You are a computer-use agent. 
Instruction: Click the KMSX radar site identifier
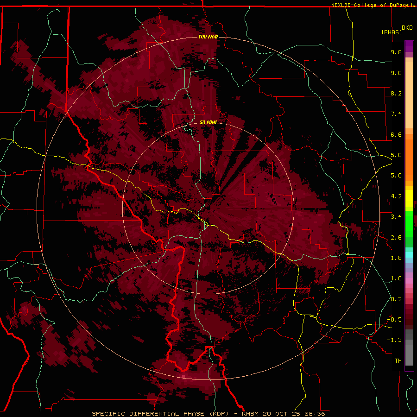pos(251,414)
